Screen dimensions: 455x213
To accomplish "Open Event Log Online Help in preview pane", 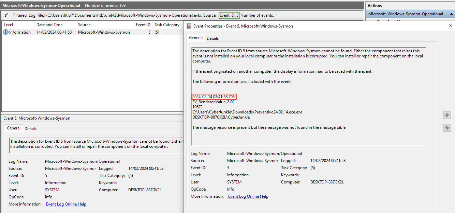I will pyautogui.click(x=66, y=204).
